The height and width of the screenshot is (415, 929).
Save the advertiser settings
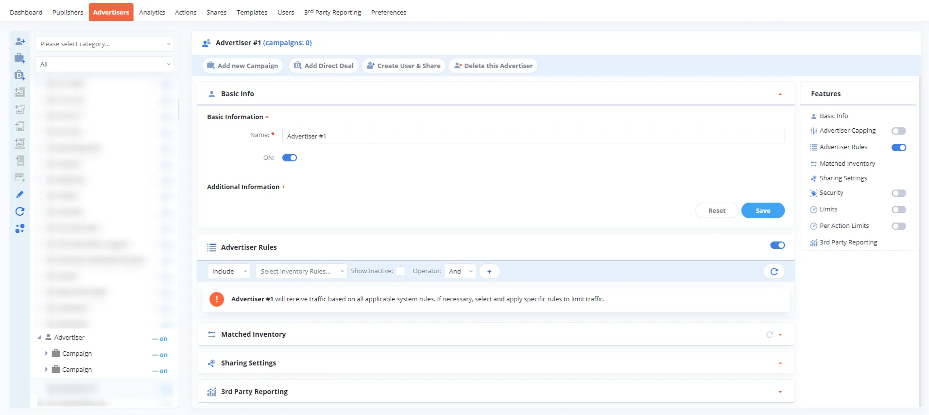tap(763, 210)
